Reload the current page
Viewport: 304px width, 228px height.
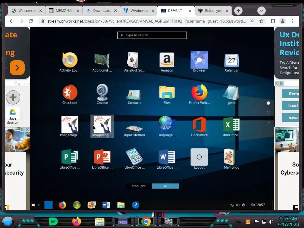pos(31,21)
